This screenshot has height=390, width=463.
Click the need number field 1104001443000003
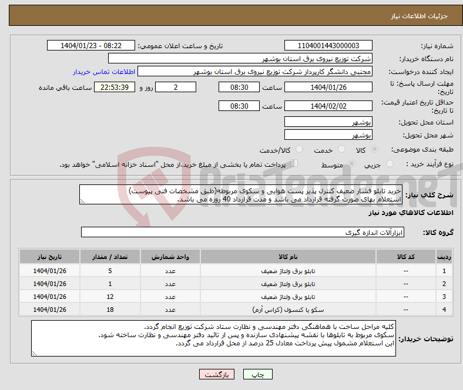pyautogui.click(x=328, y=45)
